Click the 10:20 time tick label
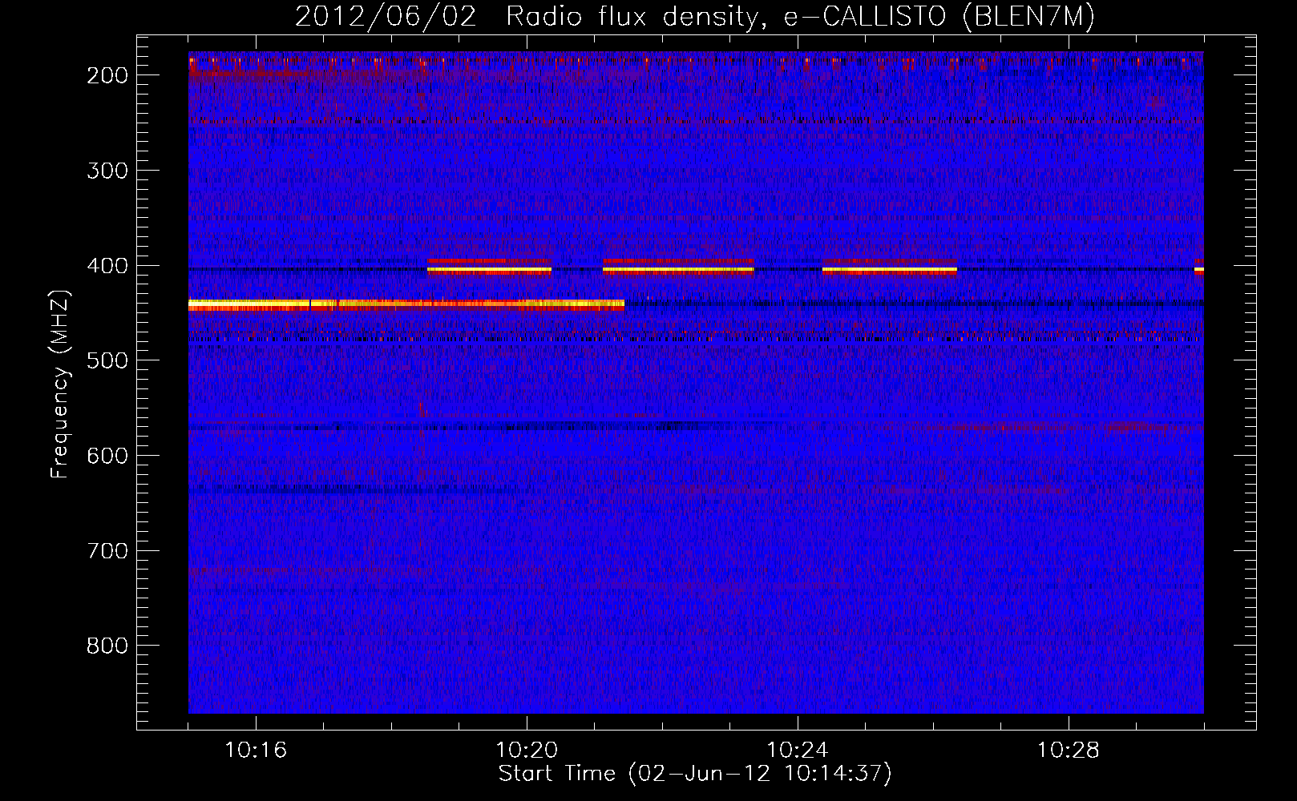Viewport: 1297px width, 801px height. click(527, 751)
